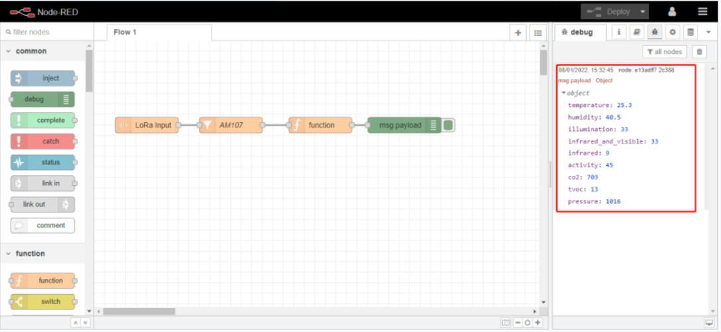Open the Deploy options dropdown arrow
The width and height of the screenshot is (721, 332).
coord(642,11)
